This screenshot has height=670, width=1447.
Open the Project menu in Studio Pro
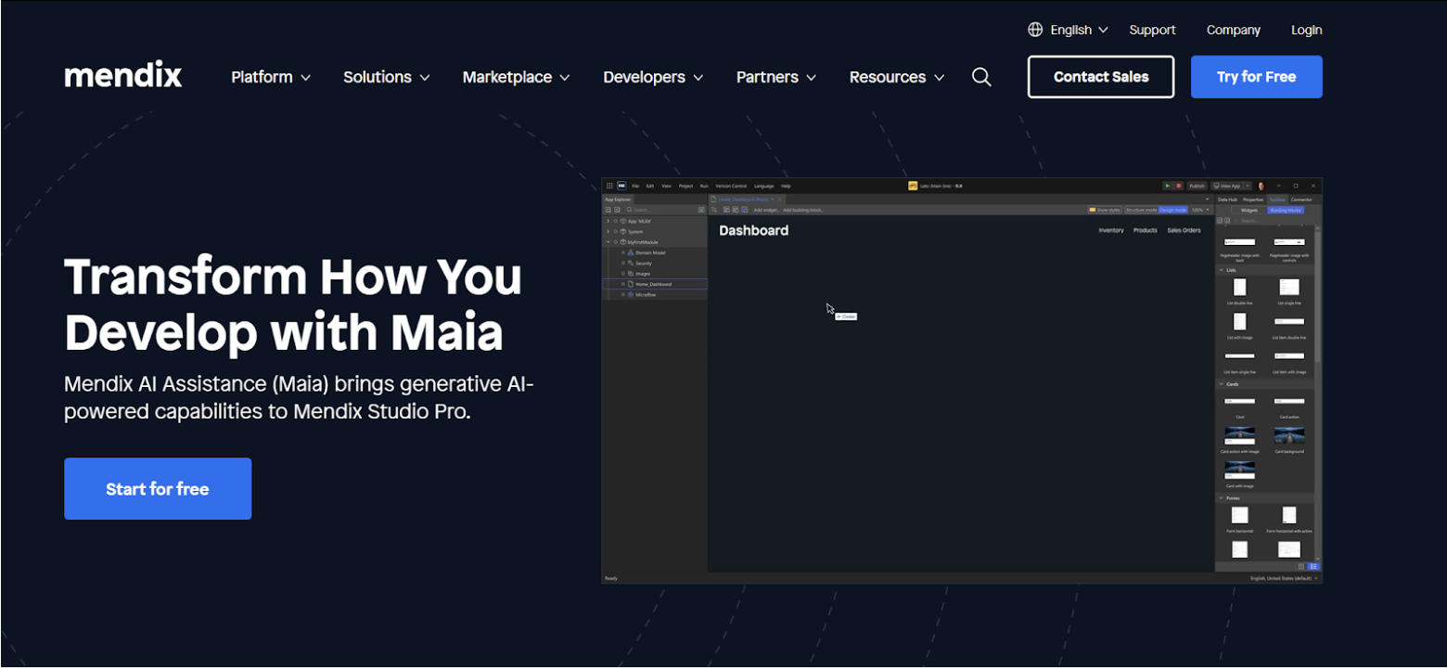(x=685, y=186)
